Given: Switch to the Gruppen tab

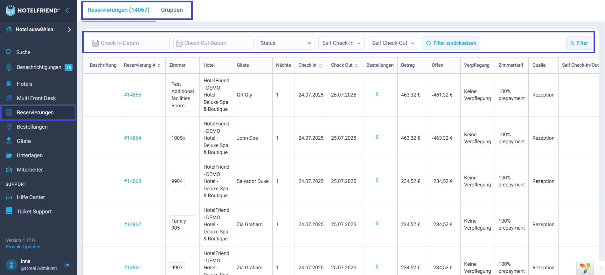Looking at the screenshot, I should pyautogui.click(x=172, y=10).
